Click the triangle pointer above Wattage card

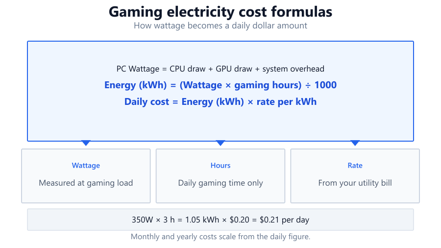point(86,143)
